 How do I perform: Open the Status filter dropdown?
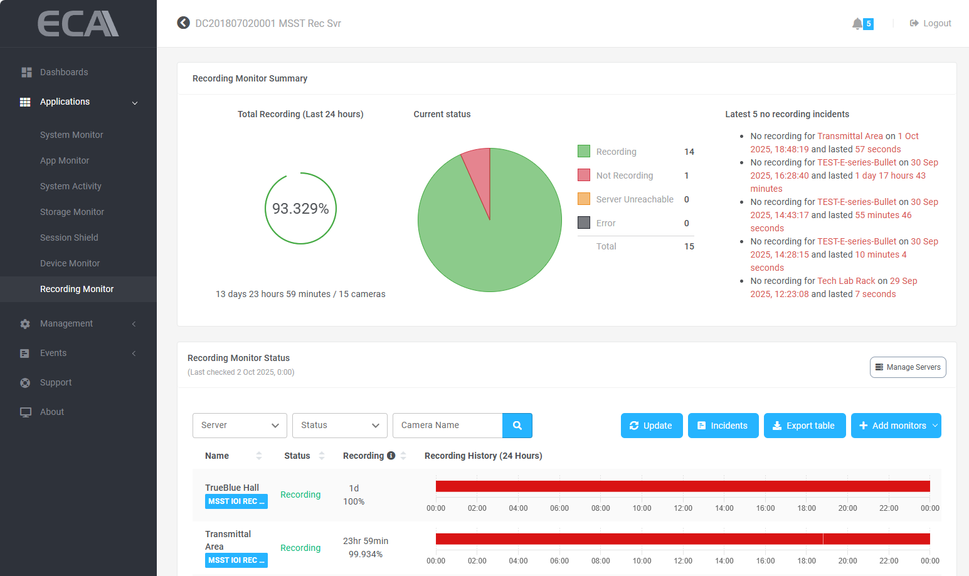click(339, 426)
